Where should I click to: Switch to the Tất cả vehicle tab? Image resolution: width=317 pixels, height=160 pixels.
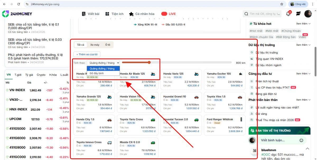click(x=81, y=45)
